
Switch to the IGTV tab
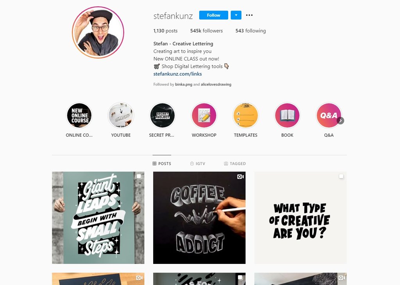[x=198, y=164]
